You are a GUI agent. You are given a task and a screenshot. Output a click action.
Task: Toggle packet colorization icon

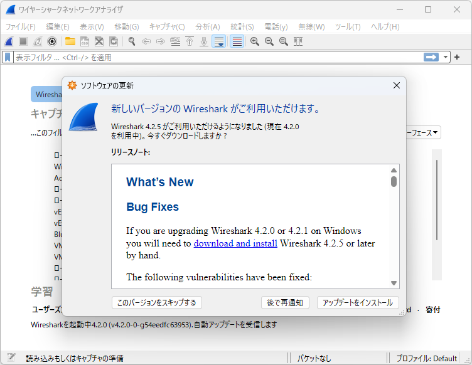tap(237, 41)
